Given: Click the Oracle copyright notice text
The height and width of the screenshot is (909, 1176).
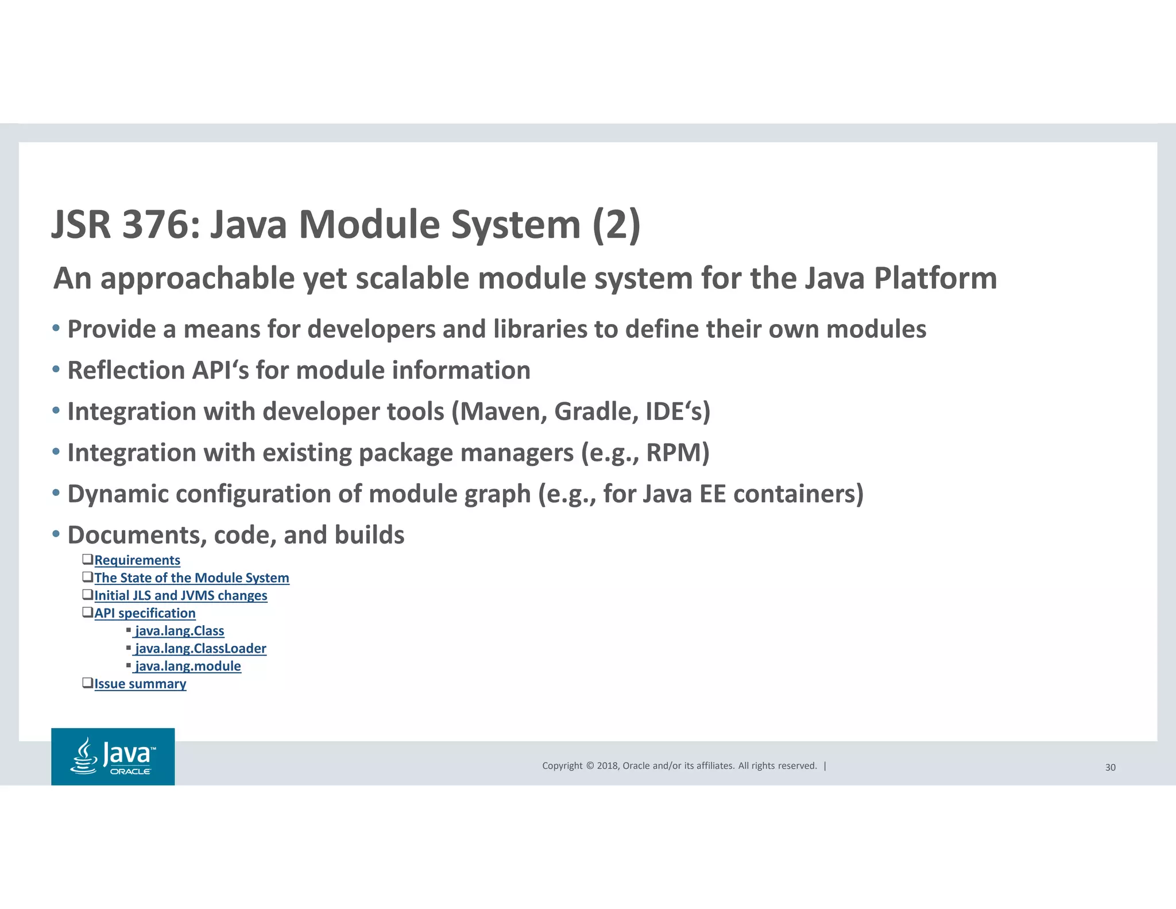Looking at the screenshot, I should (x=679, y=766).
